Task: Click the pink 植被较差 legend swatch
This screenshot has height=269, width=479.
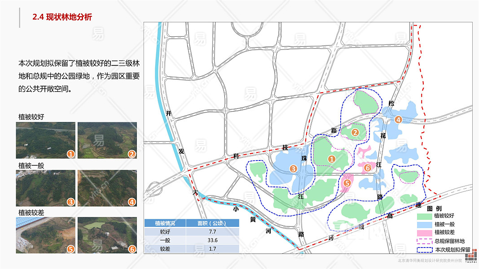Action: [x=425, y=233]
